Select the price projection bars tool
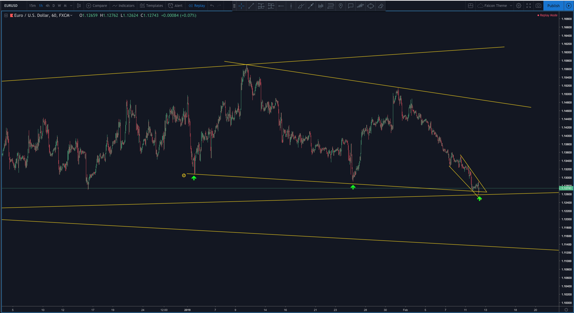Viewport: 574px width, 313px height. click(x=361, y=6)
